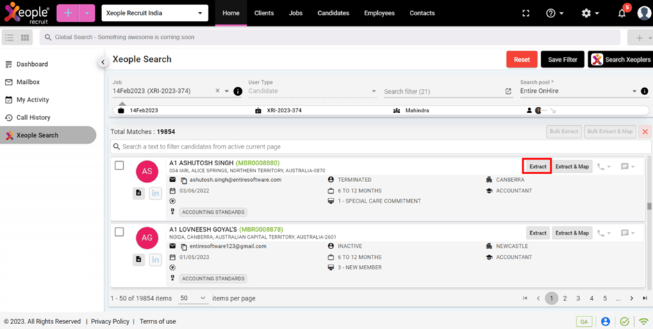Open the help question-mark menu

click(x=554, y=13)
